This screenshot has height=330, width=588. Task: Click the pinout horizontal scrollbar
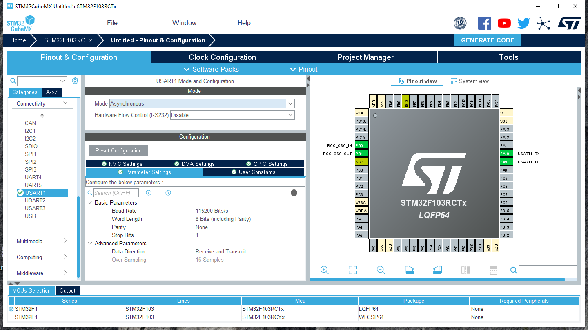point(437,279)
